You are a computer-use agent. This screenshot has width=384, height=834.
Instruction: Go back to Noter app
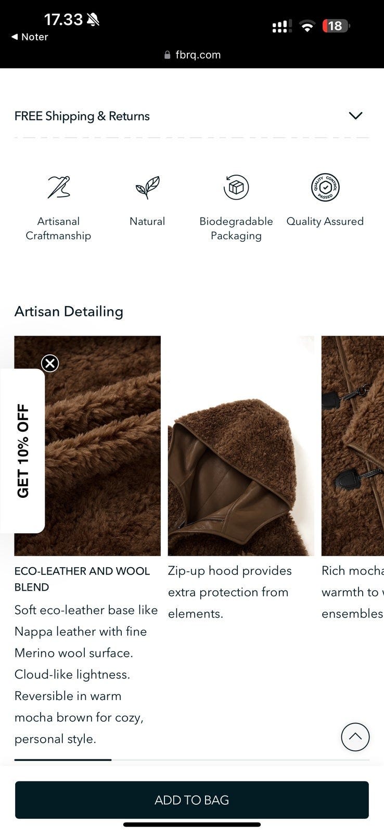pyautogui.click(x=30, y=37)
